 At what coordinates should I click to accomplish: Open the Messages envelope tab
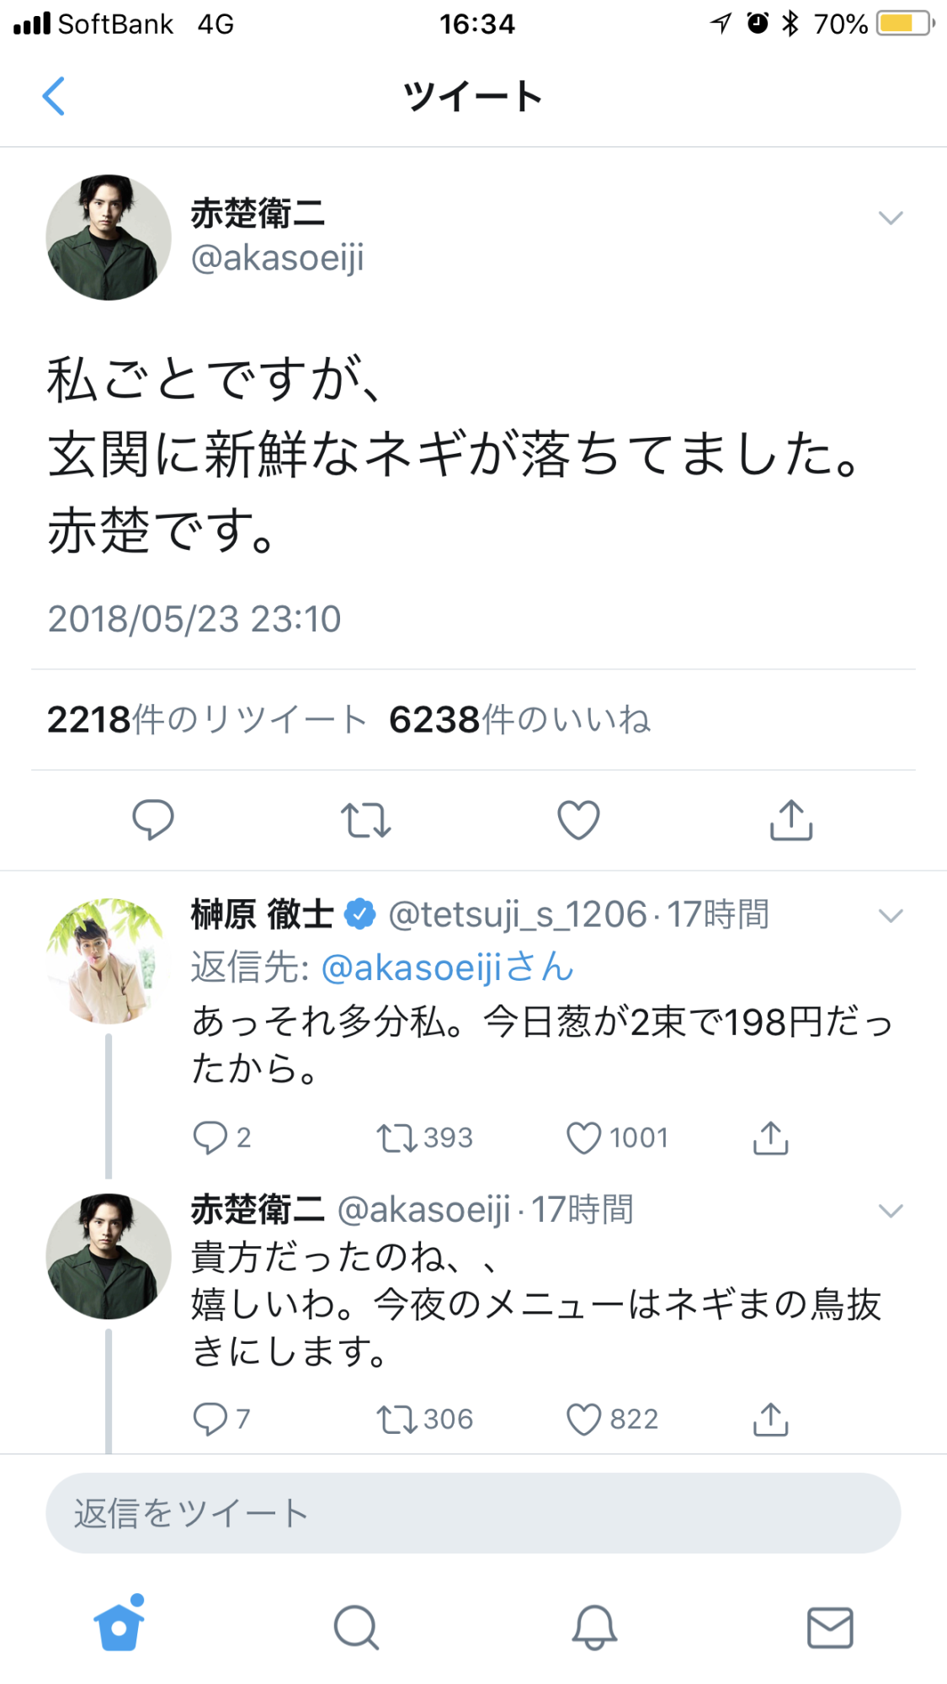click(830, 1627)
